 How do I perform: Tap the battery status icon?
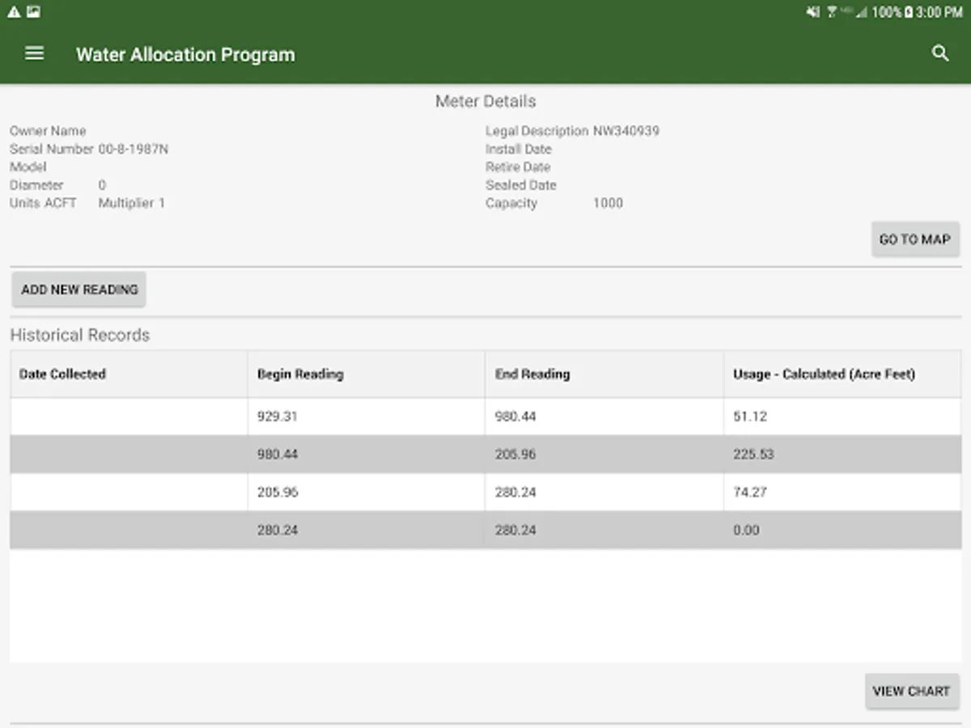[909, 12]
